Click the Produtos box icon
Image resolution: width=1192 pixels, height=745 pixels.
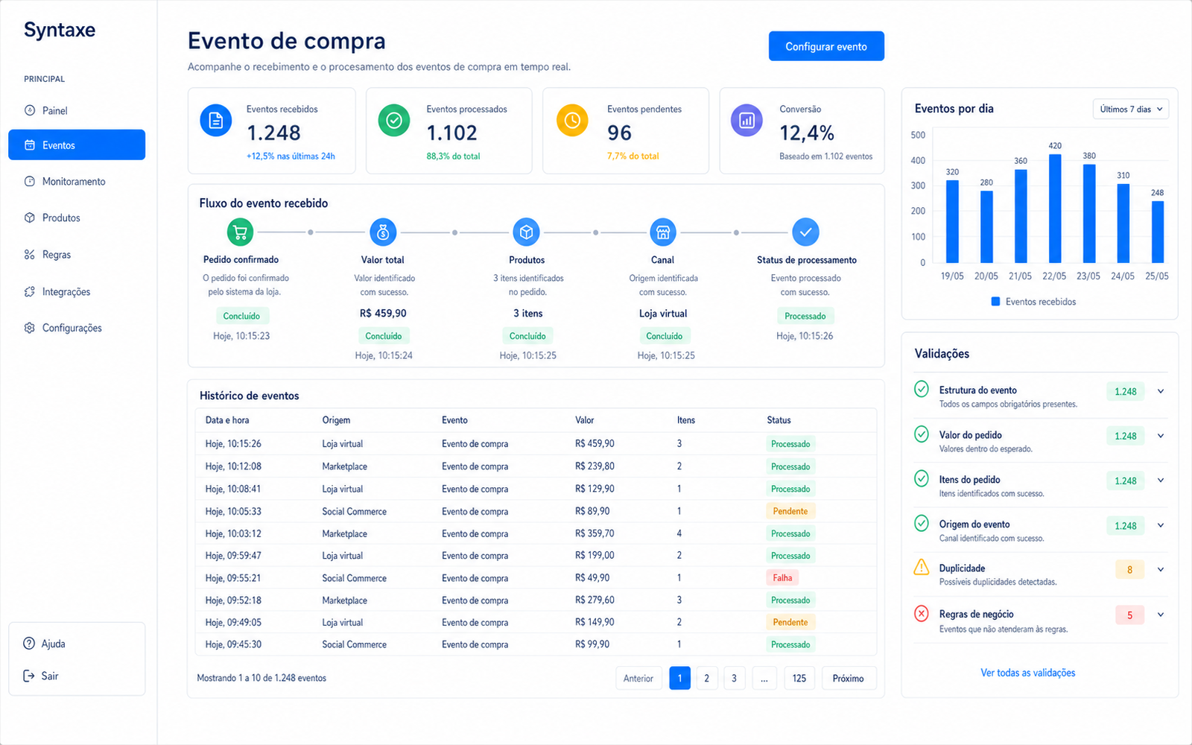[30, 218]
